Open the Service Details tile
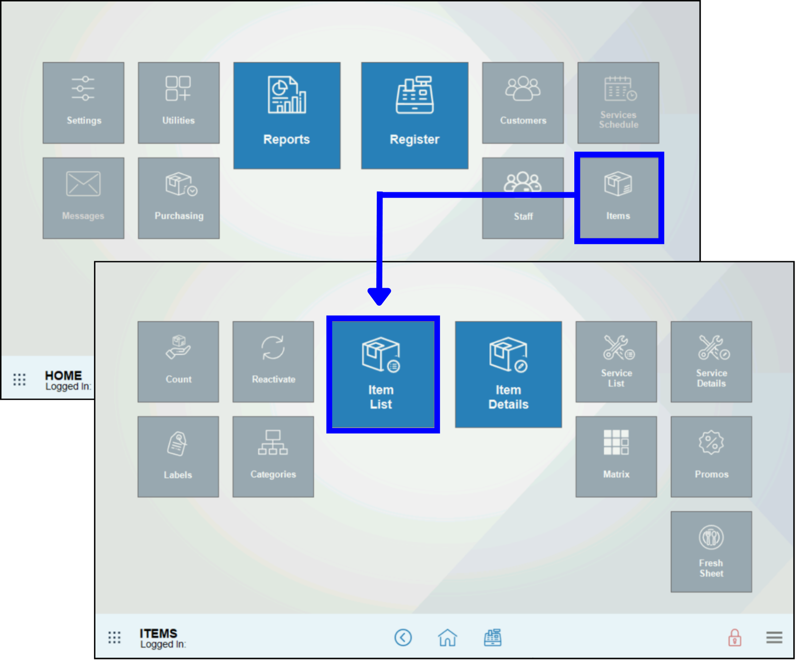796x660 pixels. [x=711, y=362]
